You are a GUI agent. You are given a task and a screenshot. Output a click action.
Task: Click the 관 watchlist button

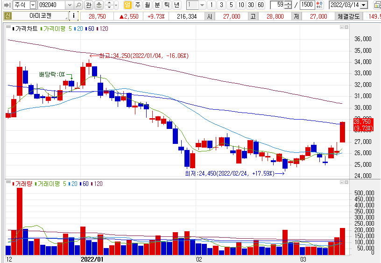tap(89, 5)
